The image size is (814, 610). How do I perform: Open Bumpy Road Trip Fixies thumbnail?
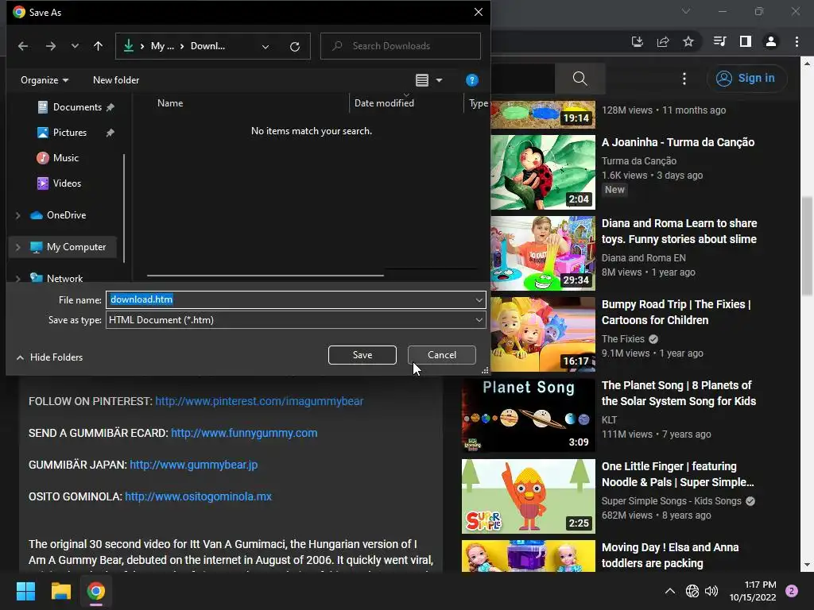(x=543, y=334)
